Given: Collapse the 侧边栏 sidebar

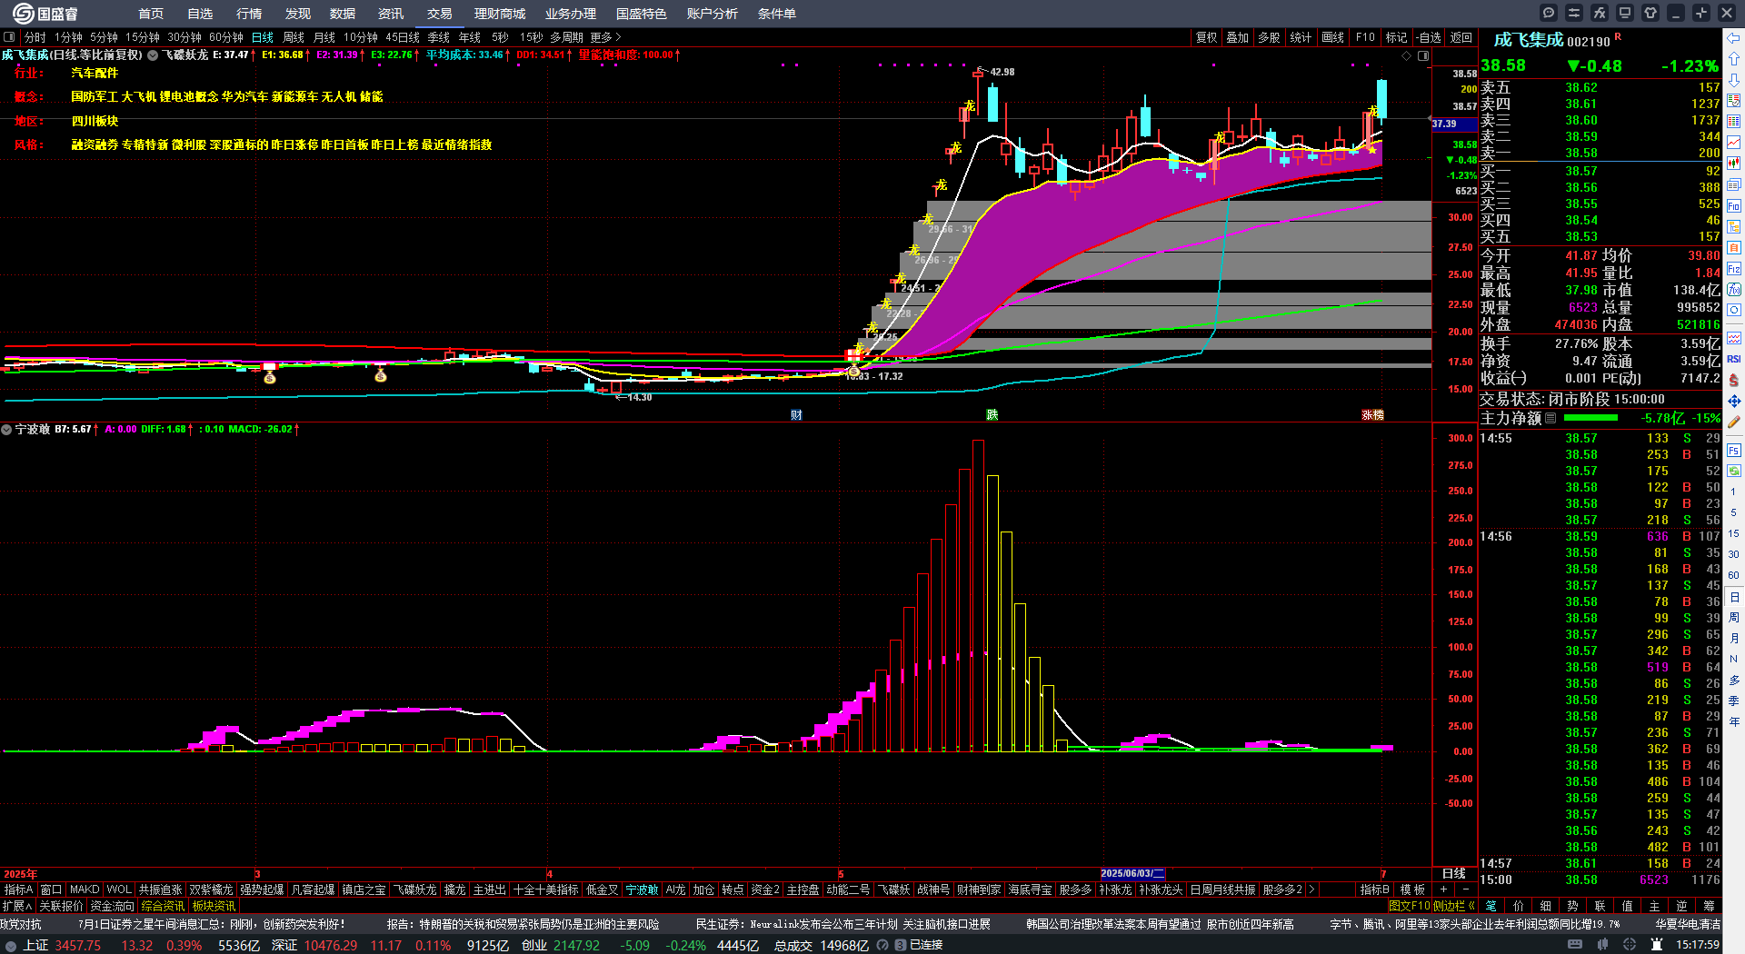Looking at the screenshot, I should pos(1453,906).
